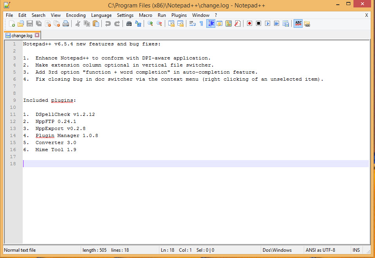The image size is (375, 258).
Task: Zoom out with the magnifier minus icon
Action: (159, 23)
